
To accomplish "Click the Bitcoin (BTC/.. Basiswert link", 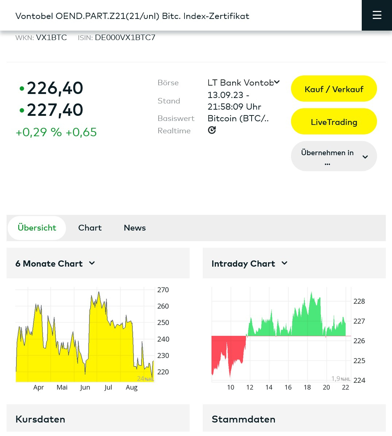I will [238, 118].
